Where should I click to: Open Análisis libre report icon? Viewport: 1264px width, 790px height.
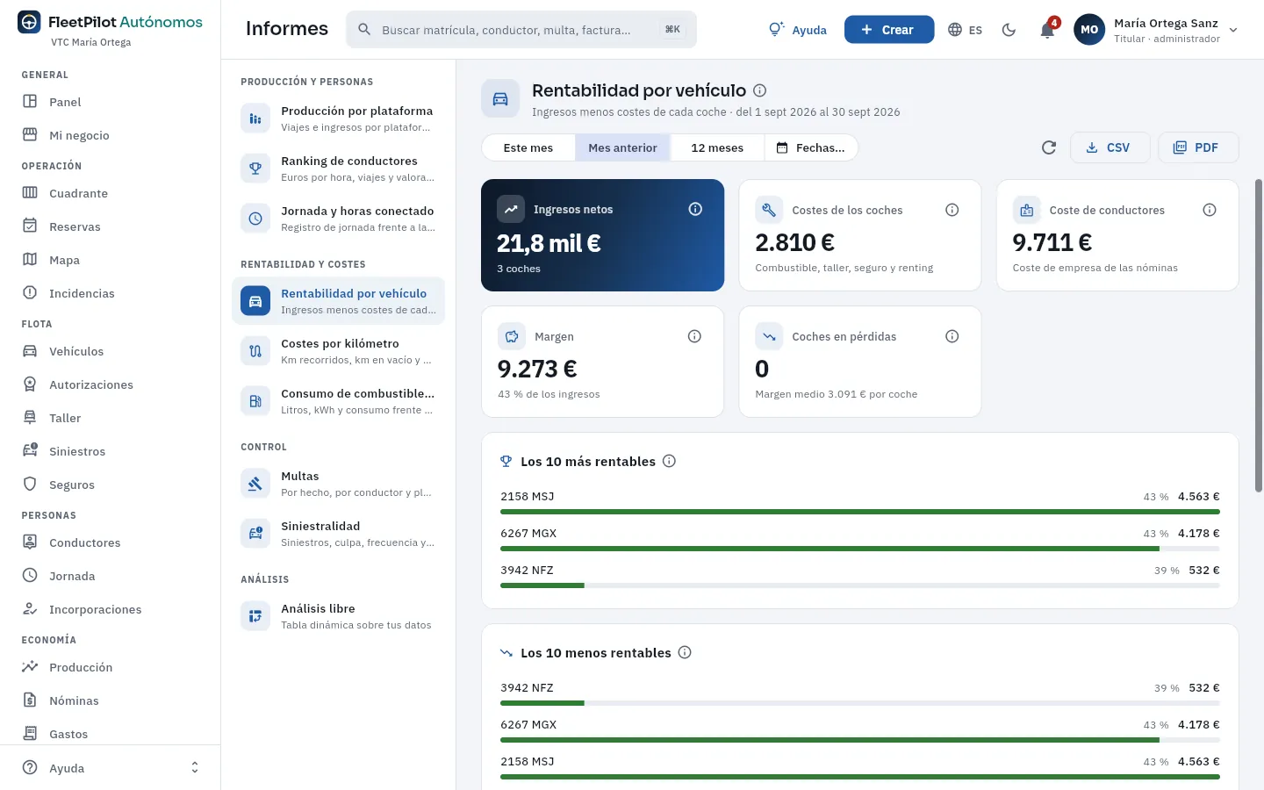(x=255, y=616)
